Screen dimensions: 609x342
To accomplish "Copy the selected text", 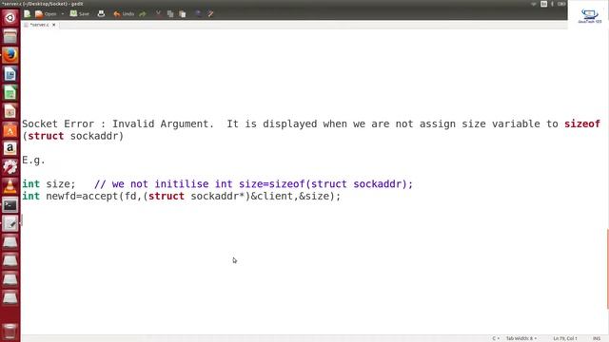I will coord(170,14).
